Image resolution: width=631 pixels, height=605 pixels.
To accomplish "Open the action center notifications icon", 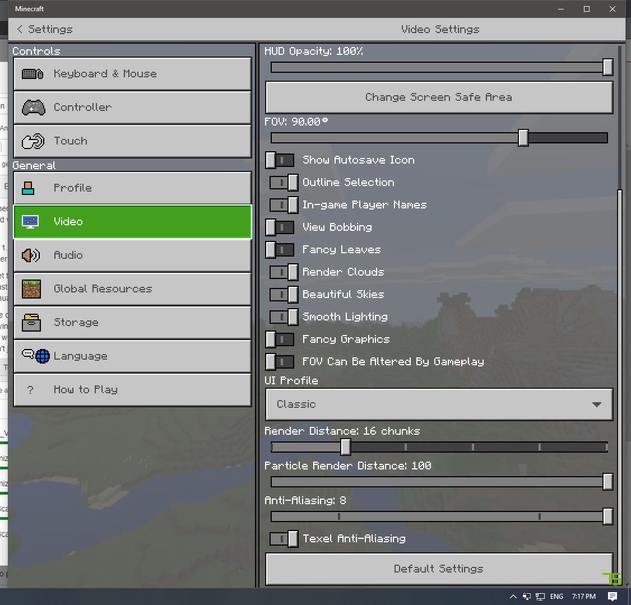I will [613, 596].
